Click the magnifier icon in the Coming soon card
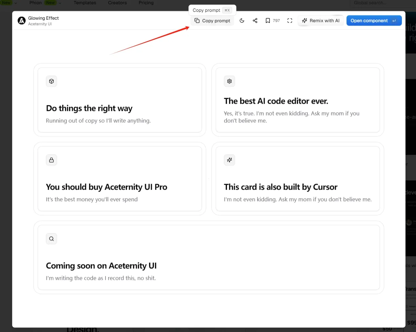Viewport: 416px width, 332px height. click(51, 239)
